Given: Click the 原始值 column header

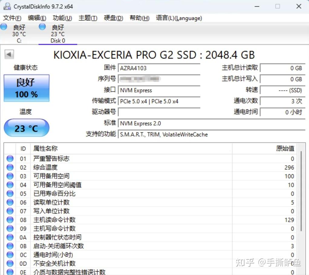Looking at the screenshot, I should [265, 148].
